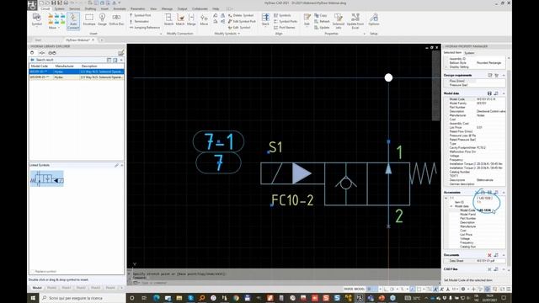Click the Manufacturer column header
Screen dimensions: 539x303
point(64,66)
